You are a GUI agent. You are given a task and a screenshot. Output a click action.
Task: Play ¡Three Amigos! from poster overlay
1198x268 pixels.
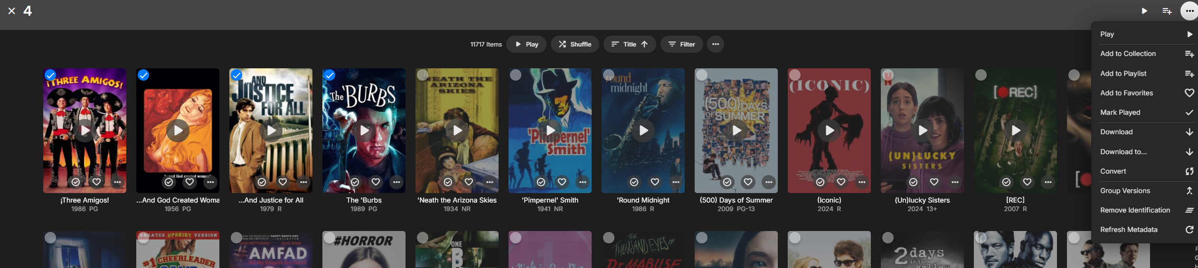[x=85, y=130]
